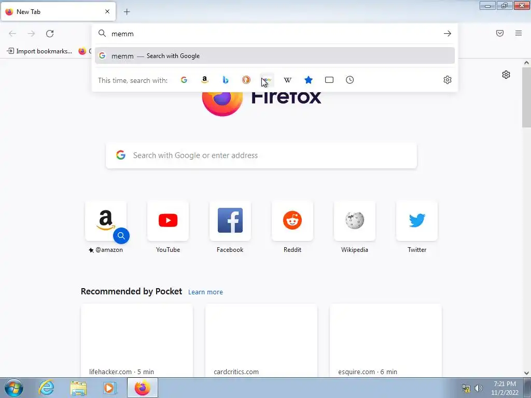
Task: Click the scrollbar down arrow
Action: click(526, 373)
